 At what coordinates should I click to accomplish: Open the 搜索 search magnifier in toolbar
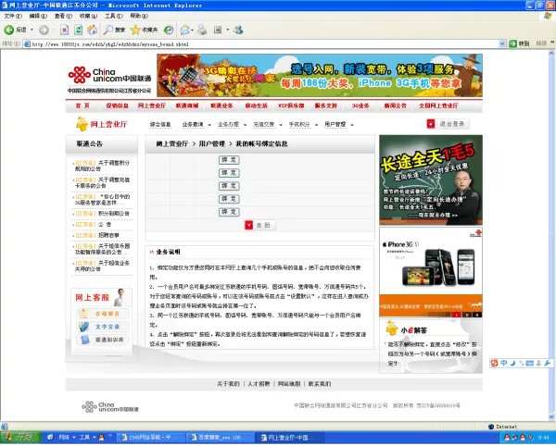click(114, 31)
